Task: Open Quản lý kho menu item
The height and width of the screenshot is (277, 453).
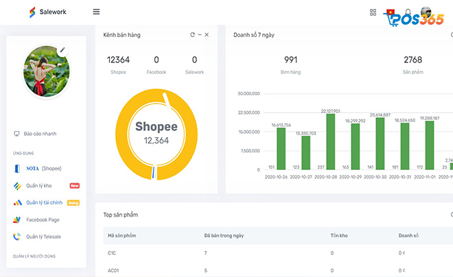Action: coord(38,186)
